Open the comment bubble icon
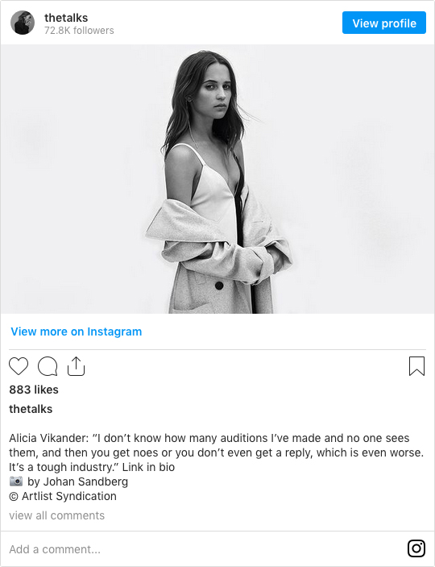 pos(48,366)
